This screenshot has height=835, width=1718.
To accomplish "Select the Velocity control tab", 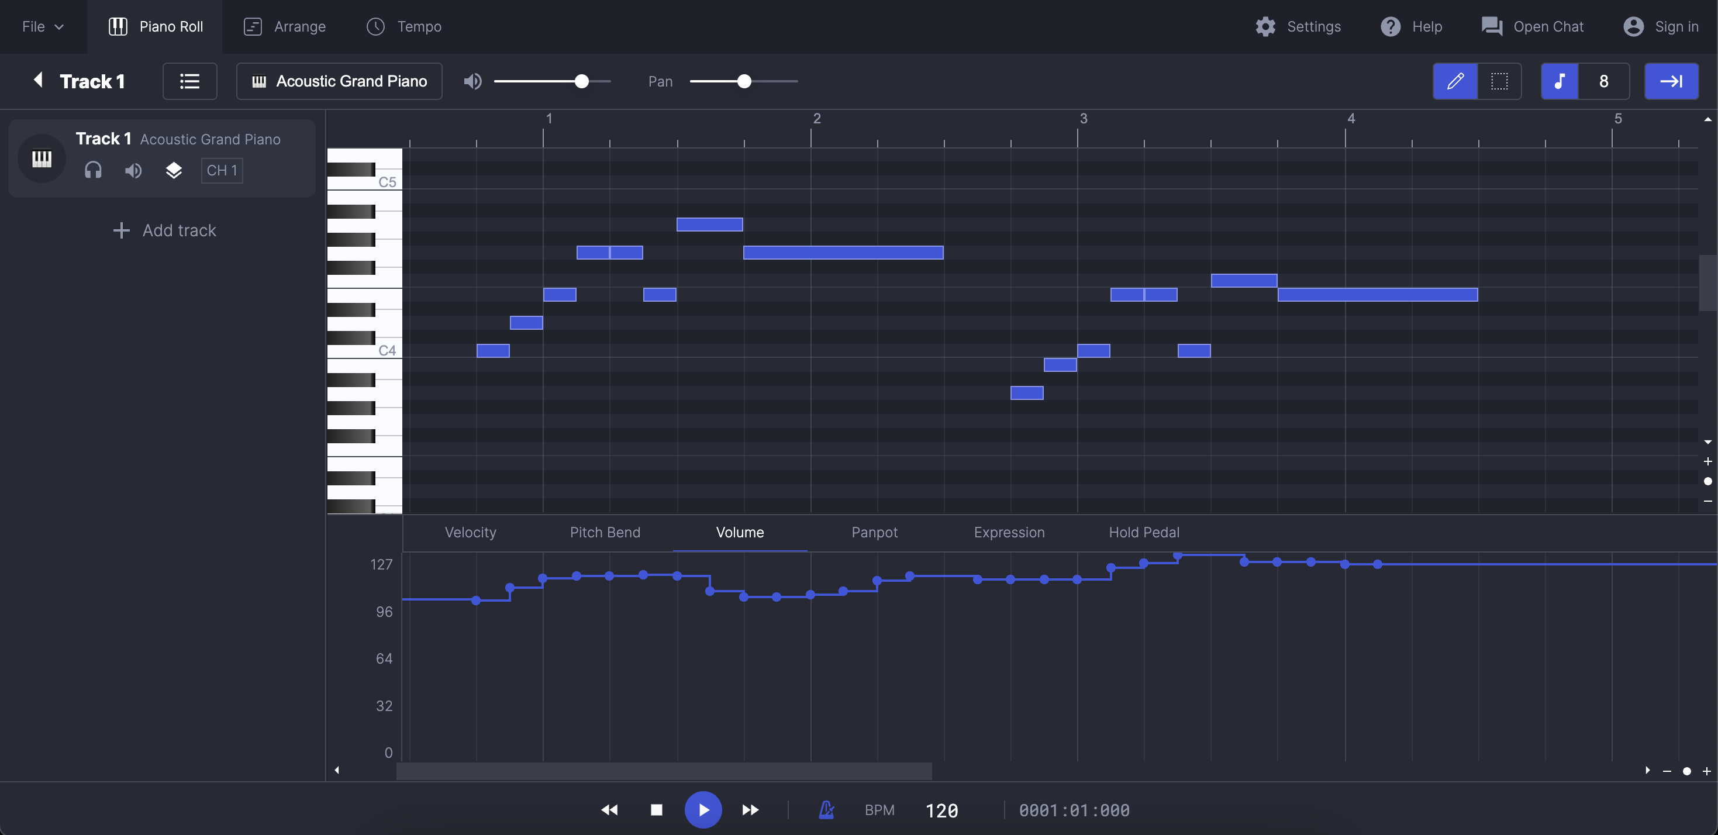I will click(x=470, y=532).
